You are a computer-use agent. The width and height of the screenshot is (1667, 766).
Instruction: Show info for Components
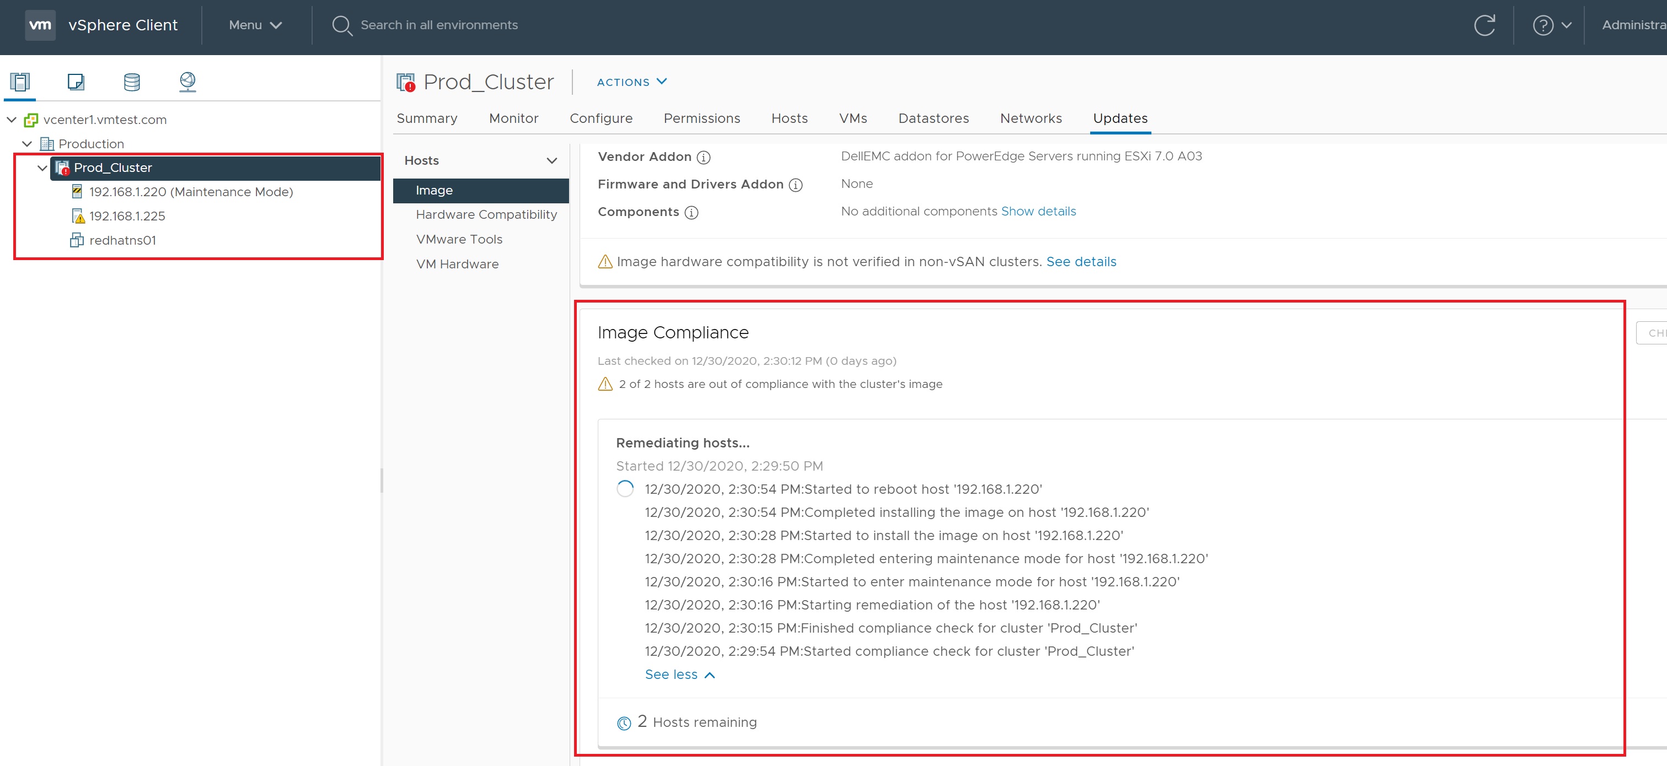(691, 212)
